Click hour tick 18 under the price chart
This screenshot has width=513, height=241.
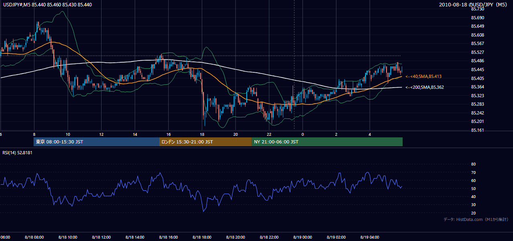click(202, 134)
